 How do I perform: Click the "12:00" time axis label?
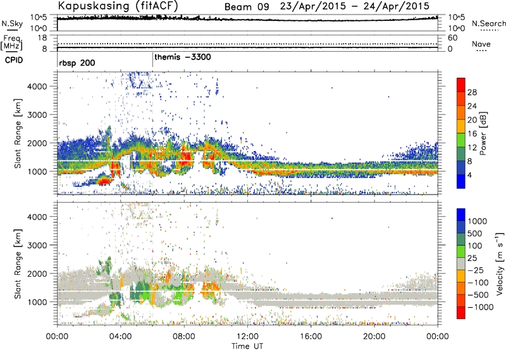pos(247,337)
